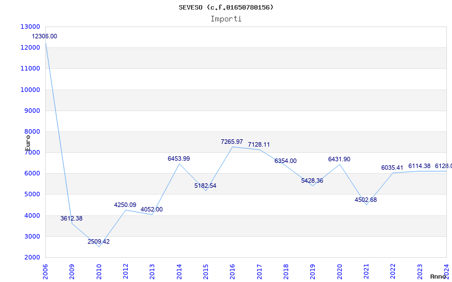Select the 6354.00 value label
The width and height of the screenshot is (452, 282).
(285, 161)
